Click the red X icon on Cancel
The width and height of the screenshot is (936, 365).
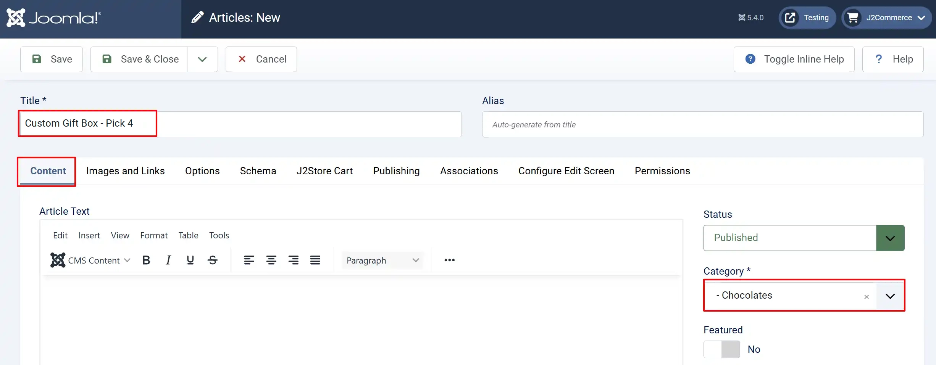click(x=242, y=59)
